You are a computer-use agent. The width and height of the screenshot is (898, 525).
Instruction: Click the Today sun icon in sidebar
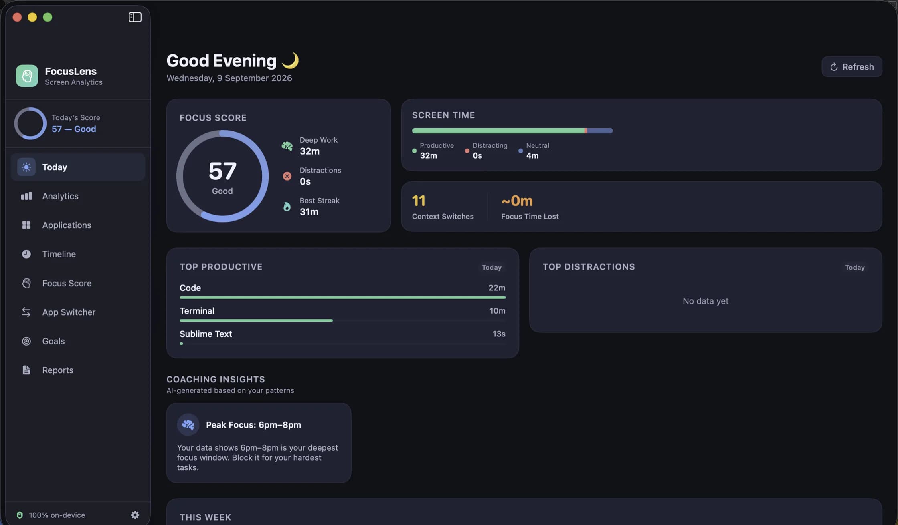point(26,167)
